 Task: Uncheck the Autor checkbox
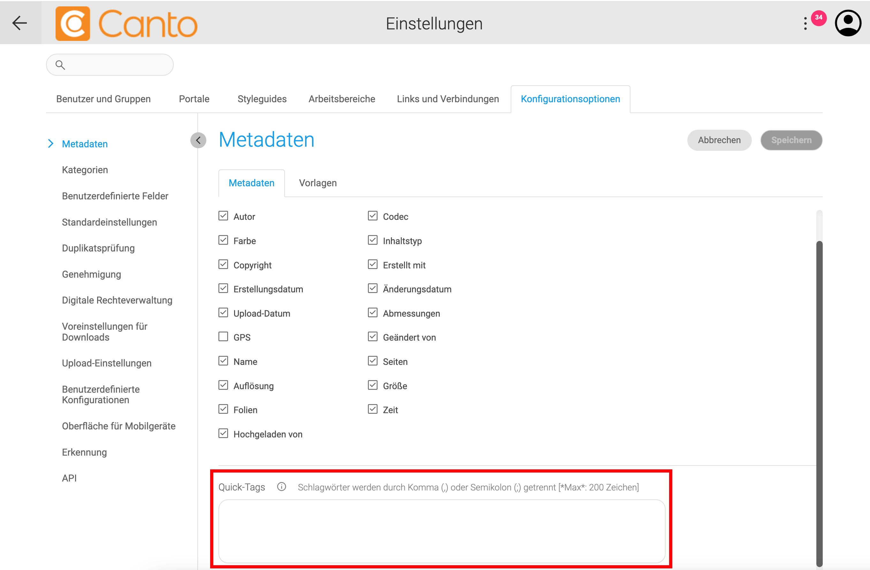[223, 216]
